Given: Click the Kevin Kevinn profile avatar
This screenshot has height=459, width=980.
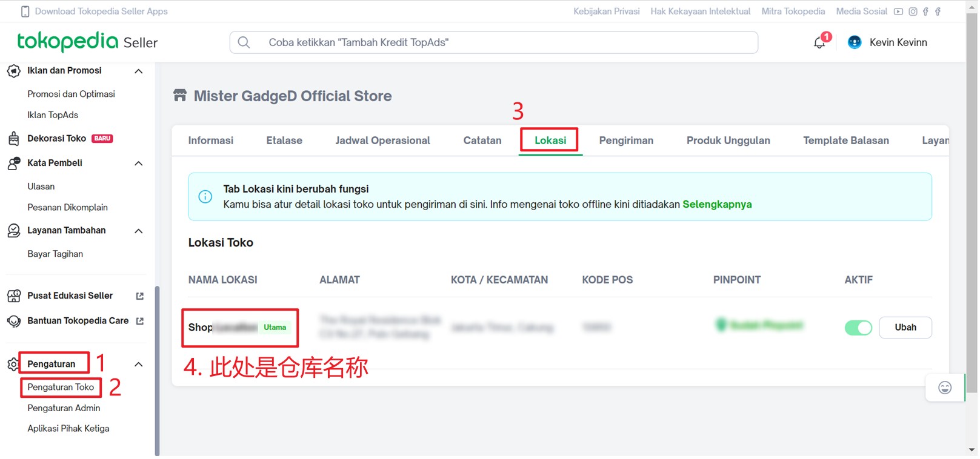Looking at the screenshot, I should point(855,42).
